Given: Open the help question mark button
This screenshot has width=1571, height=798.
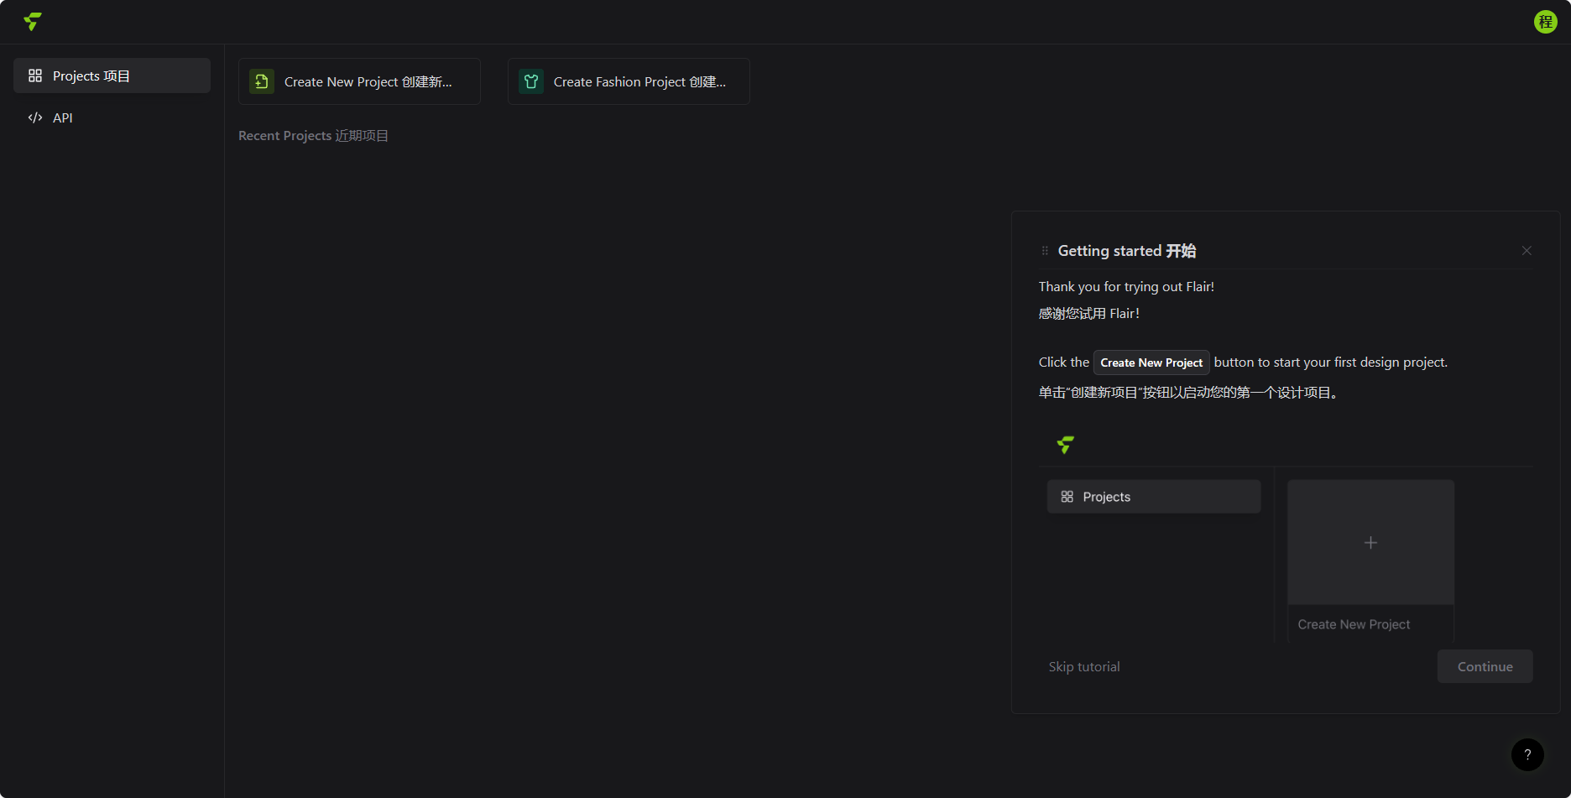Looking at the screenshot, I should [x=1527, y=754].
